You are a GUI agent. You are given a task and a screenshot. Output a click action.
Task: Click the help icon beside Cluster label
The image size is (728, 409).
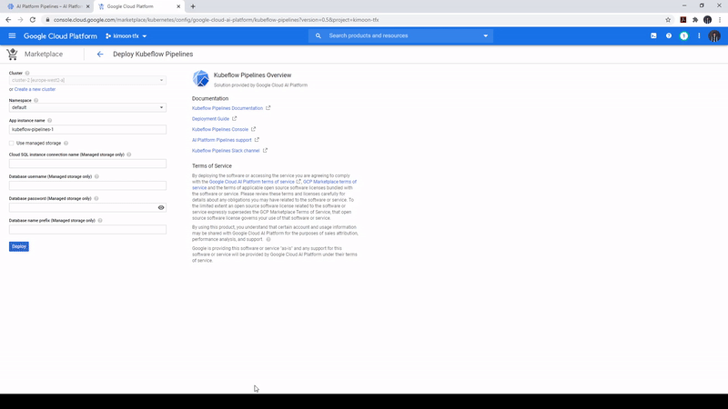[27, 74]
